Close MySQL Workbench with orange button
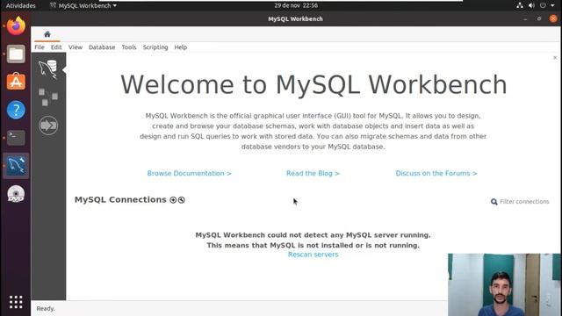 [x=553, y=19]
